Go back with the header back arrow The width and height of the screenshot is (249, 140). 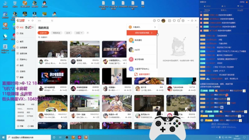[x=29, y=21]
